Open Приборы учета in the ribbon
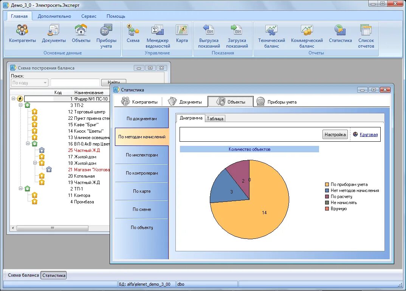406x291 pixels. (x=106, y=36)
